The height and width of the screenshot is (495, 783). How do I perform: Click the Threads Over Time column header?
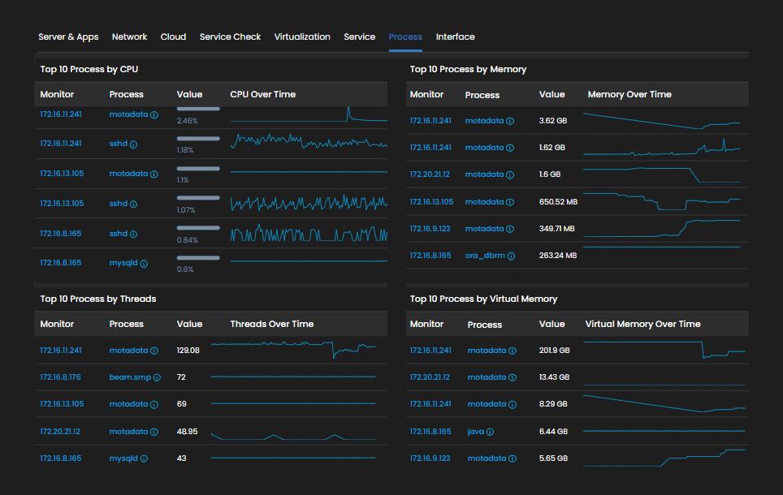coord(271,324)
